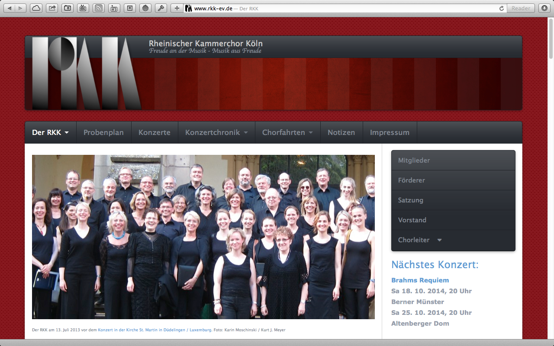This screenshot has height=346, width=554.
Task: Show downloads with the download arrow icon
Action: pos(544,8)
